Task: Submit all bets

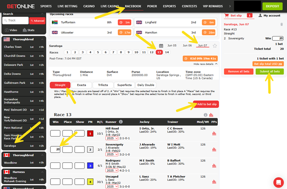Action: [x=270, y=71]
